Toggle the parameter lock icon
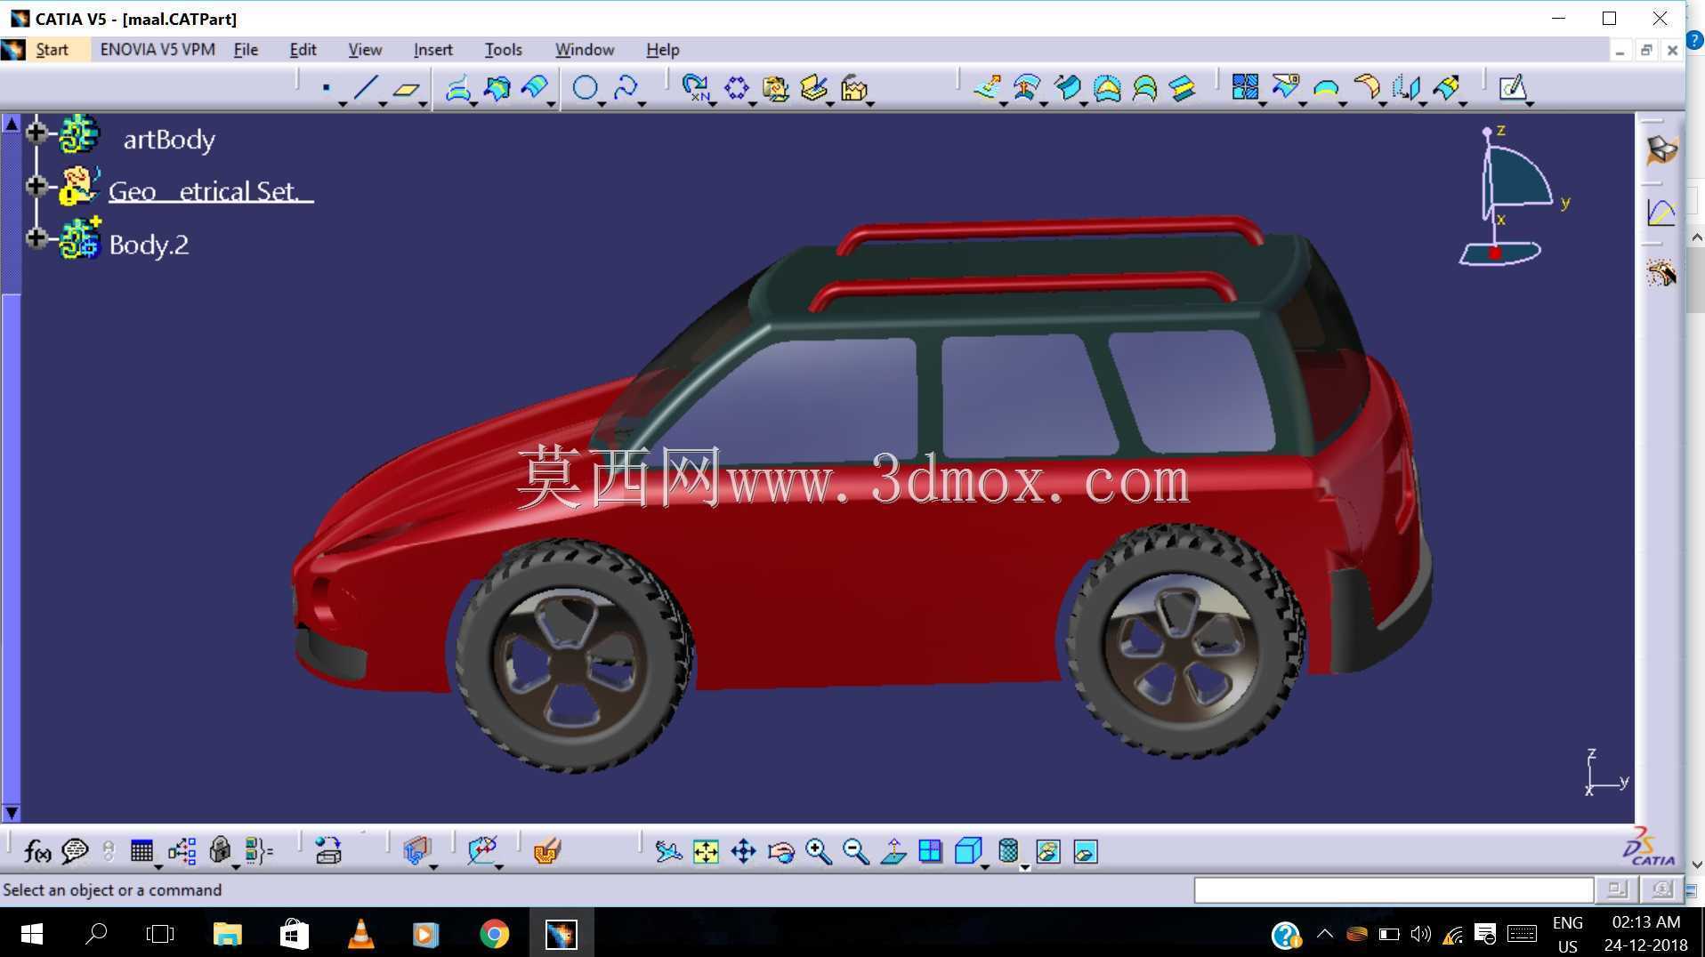This screenshot has width=1705, height=957. click(x=220, y=851)
